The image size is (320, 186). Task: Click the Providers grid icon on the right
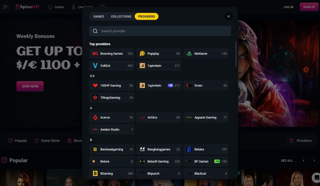[291, 141]
